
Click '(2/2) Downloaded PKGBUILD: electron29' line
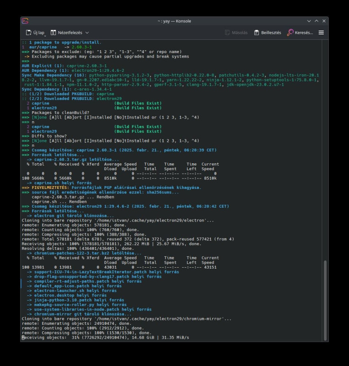point(72,99)
